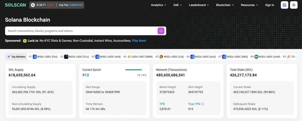The image size is (302, 121).
Task: Expand the Analytics dropdown menu
Action: (159, 5)
